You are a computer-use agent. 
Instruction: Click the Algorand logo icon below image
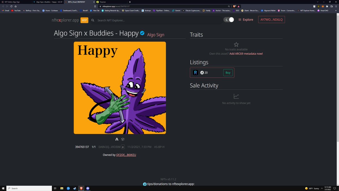[117, 139]
